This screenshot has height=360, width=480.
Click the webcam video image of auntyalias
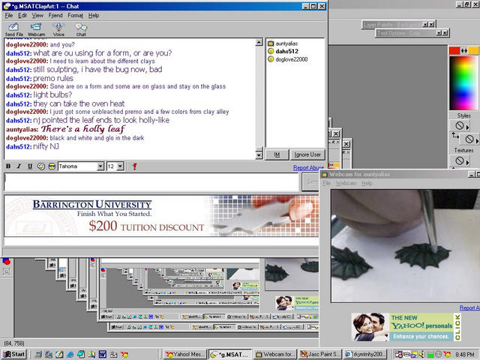(x=405, y=246)
